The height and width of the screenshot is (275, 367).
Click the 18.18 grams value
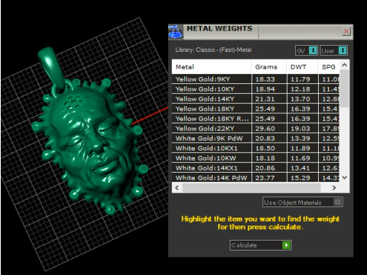tap(265, 158)
